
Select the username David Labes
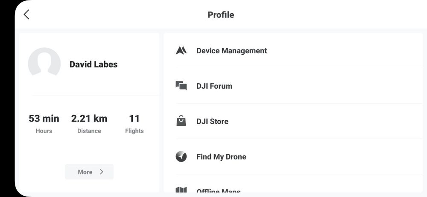click(94, 64)
